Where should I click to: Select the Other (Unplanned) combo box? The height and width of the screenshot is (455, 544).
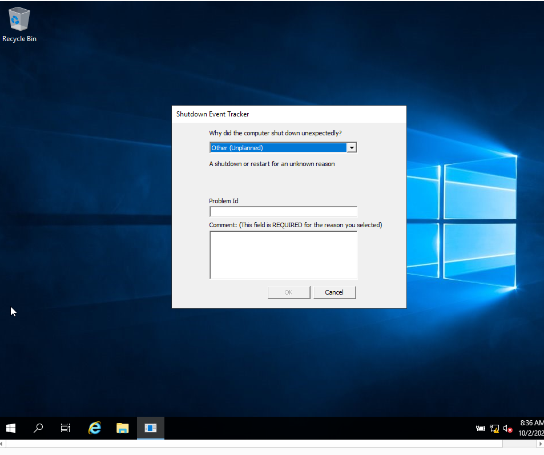coord(283,148)
